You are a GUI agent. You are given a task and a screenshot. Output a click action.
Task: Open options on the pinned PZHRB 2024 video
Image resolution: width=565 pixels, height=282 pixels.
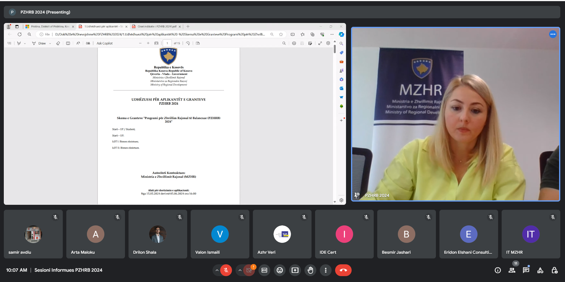point(553,34)
